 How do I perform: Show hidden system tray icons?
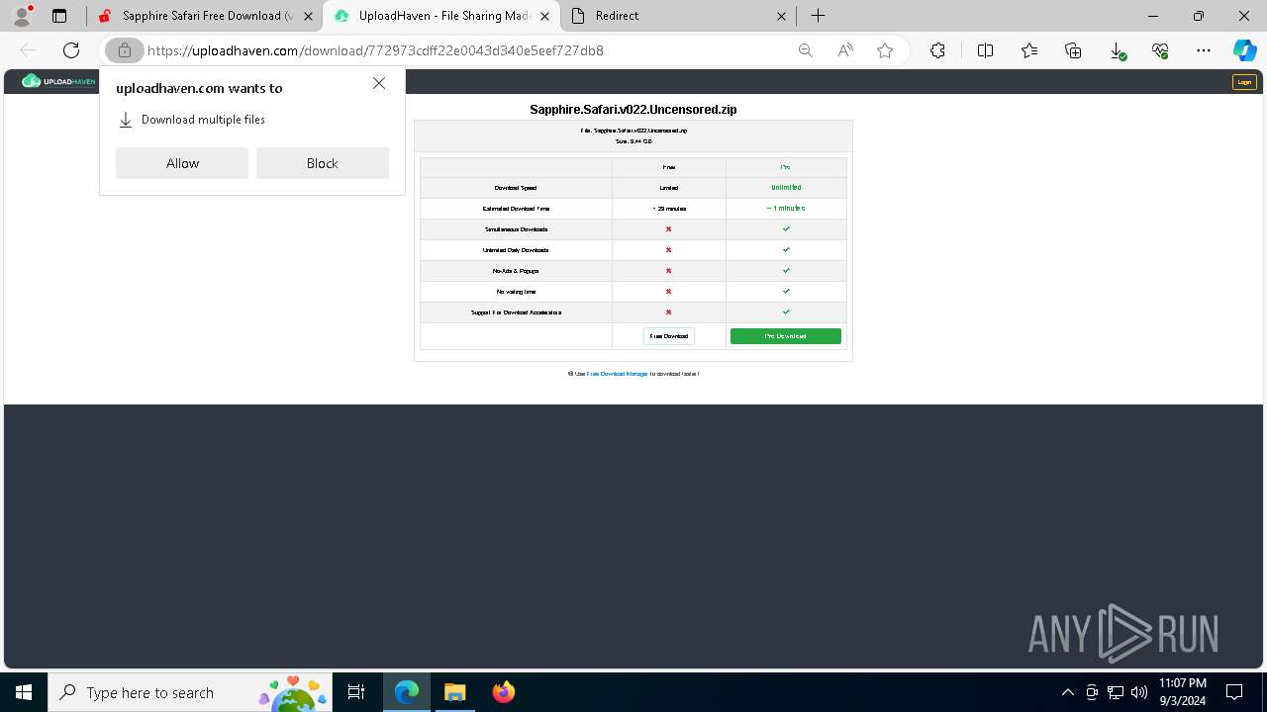[x=1067, y=692]
